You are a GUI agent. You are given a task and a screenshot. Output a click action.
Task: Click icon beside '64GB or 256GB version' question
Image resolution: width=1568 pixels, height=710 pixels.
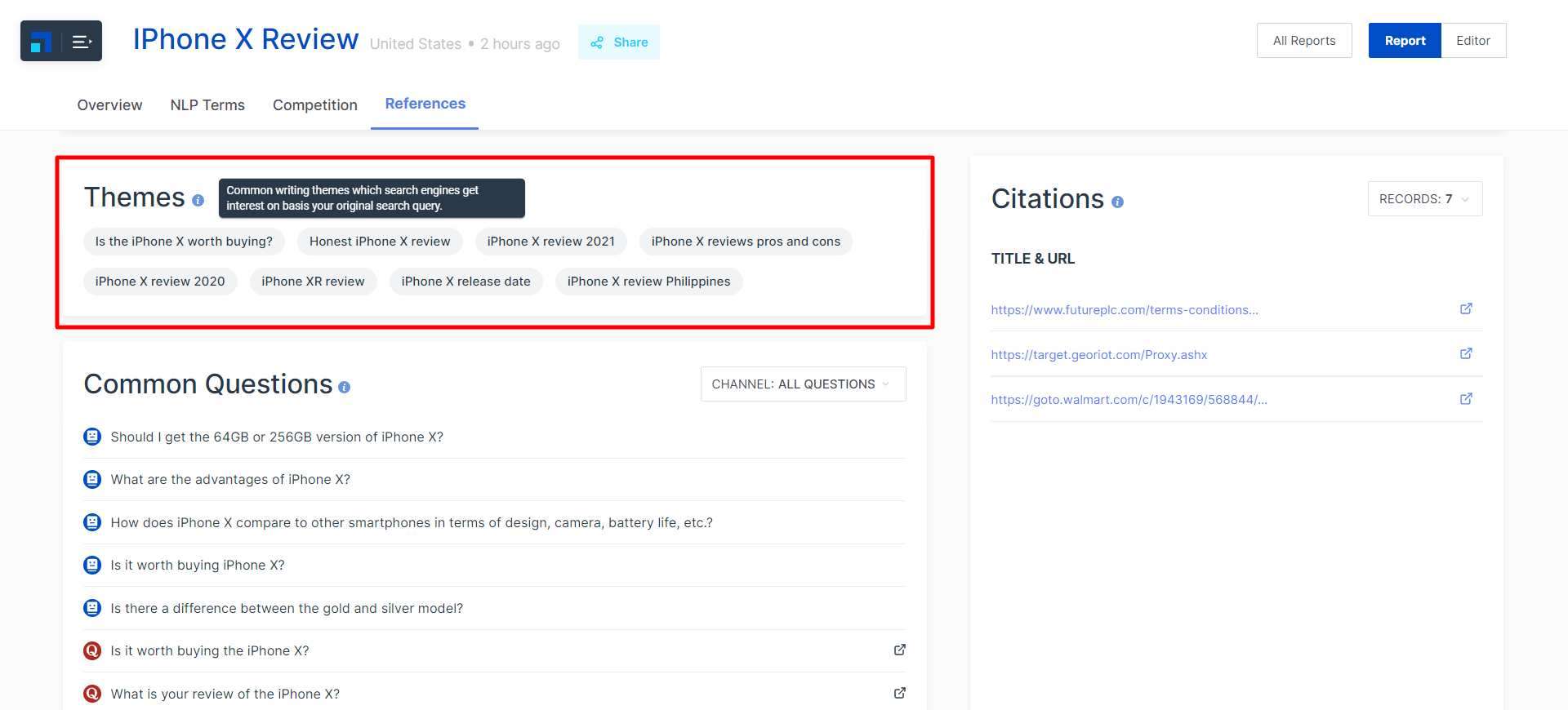(92, 437)
